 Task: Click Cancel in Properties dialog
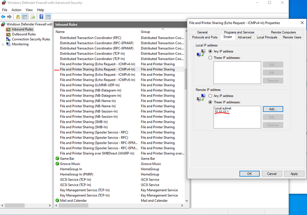click(272, 174)
